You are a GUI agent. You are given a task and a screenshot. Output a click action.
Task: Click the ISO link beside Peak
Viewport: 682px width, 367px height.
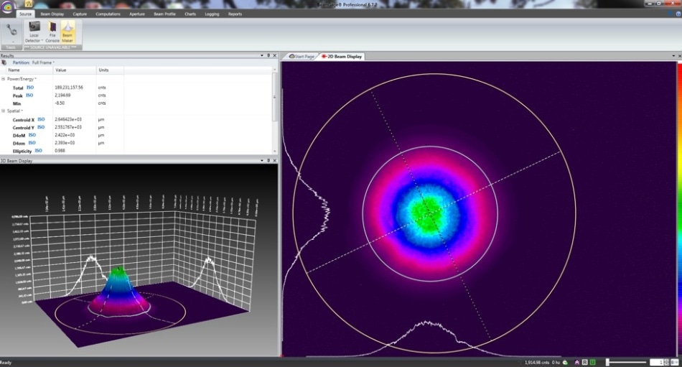pos(29,96)
